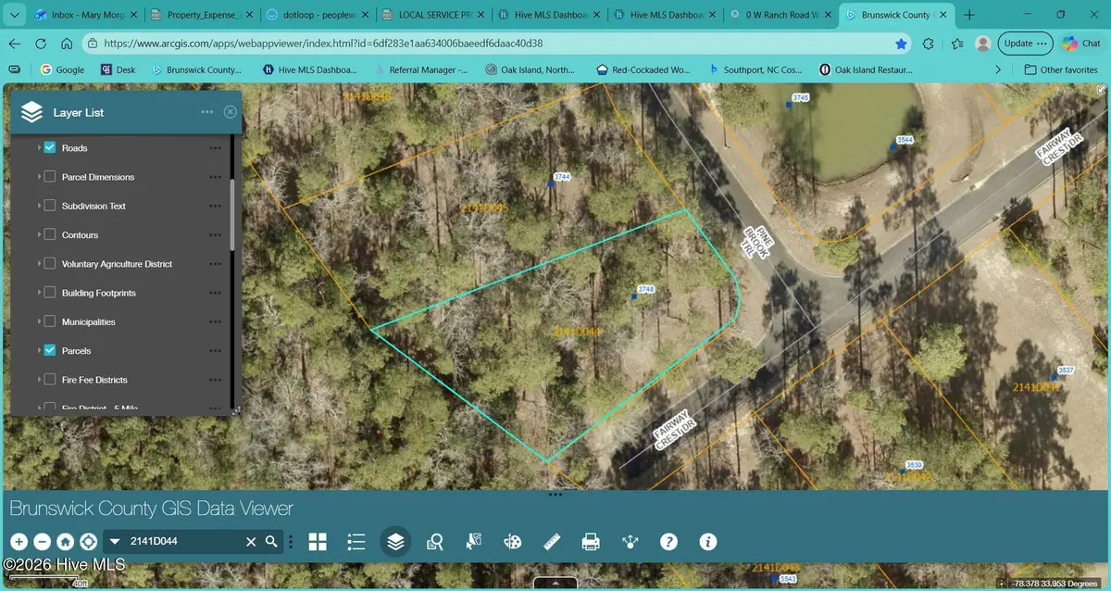Open the Share widget
This screenshot has width=1111, height=591.
[630, 541]
